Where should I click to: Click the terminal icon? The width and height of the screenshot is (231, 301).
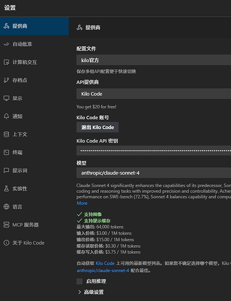tap(7, 152)
